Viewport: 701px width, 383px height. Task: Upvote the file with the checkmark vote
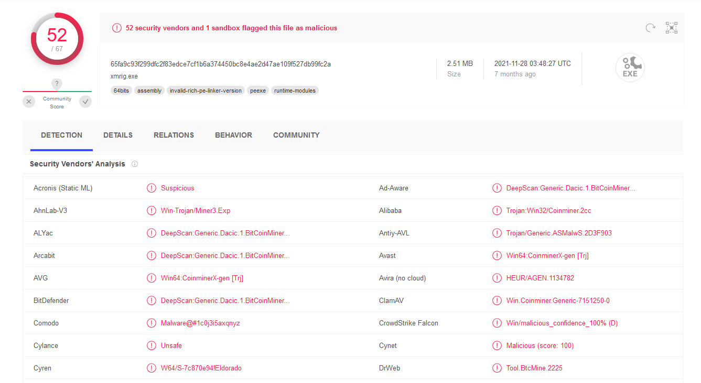[x=85, y=101]
